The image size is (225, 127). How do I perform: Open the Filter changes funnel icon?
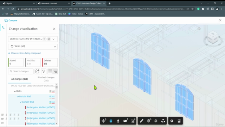[x=44, y=71]
